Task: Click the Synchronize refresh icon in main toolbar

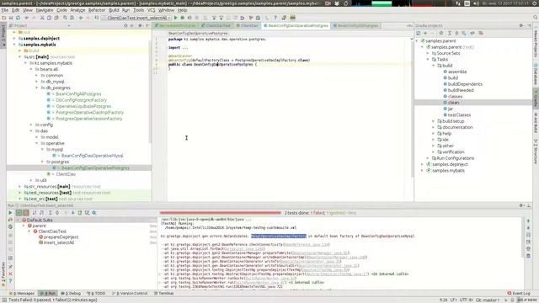Action: point(18,18)
